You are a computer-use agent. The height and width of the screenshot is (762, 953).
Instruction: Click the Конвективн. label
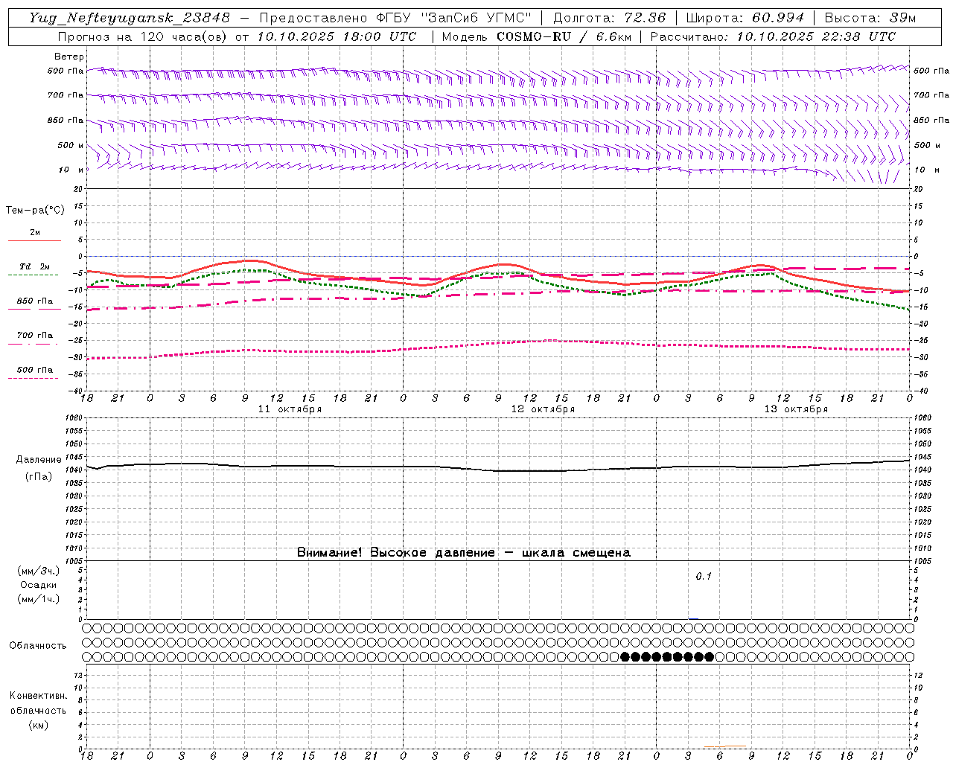(38, 696)
